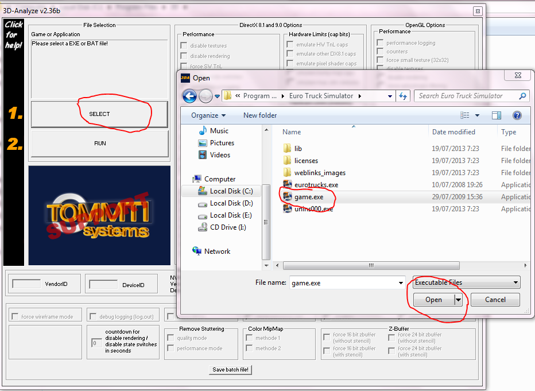
Task: Click the Music library icon
Action: pyautogui.click(x=203, y=131)
